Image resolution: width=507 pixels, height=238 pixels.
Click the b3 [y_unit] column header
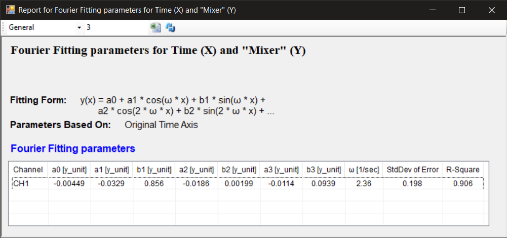click(324, 170)
